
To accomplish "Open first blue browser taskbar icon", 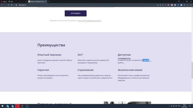I will click(x=8, y=106).
